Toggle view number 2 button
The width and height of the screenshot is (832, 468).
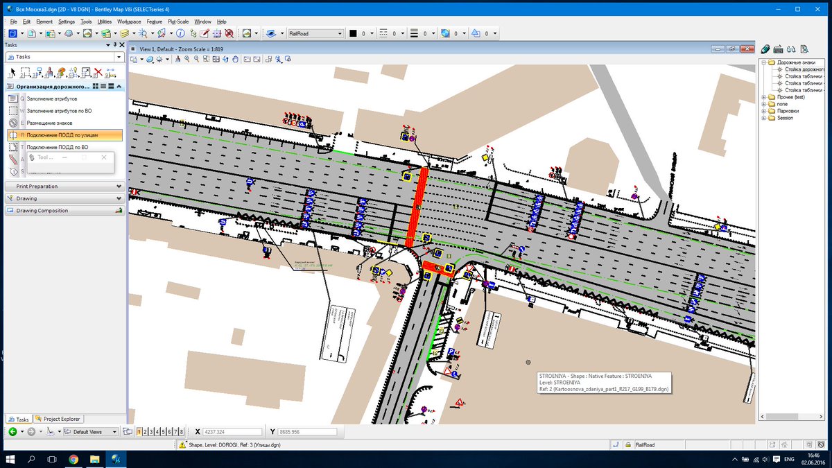coord(145,431)
